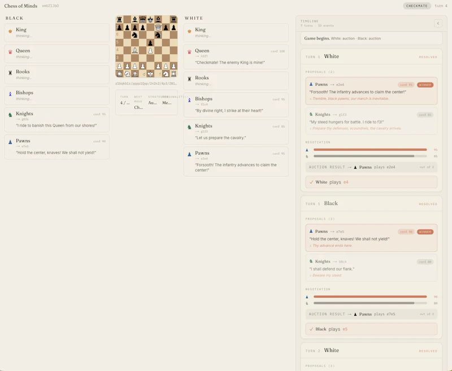Click the Black Pawns agent's pawn icon
The height and width of the screenshot is (371, 452).
10,142
